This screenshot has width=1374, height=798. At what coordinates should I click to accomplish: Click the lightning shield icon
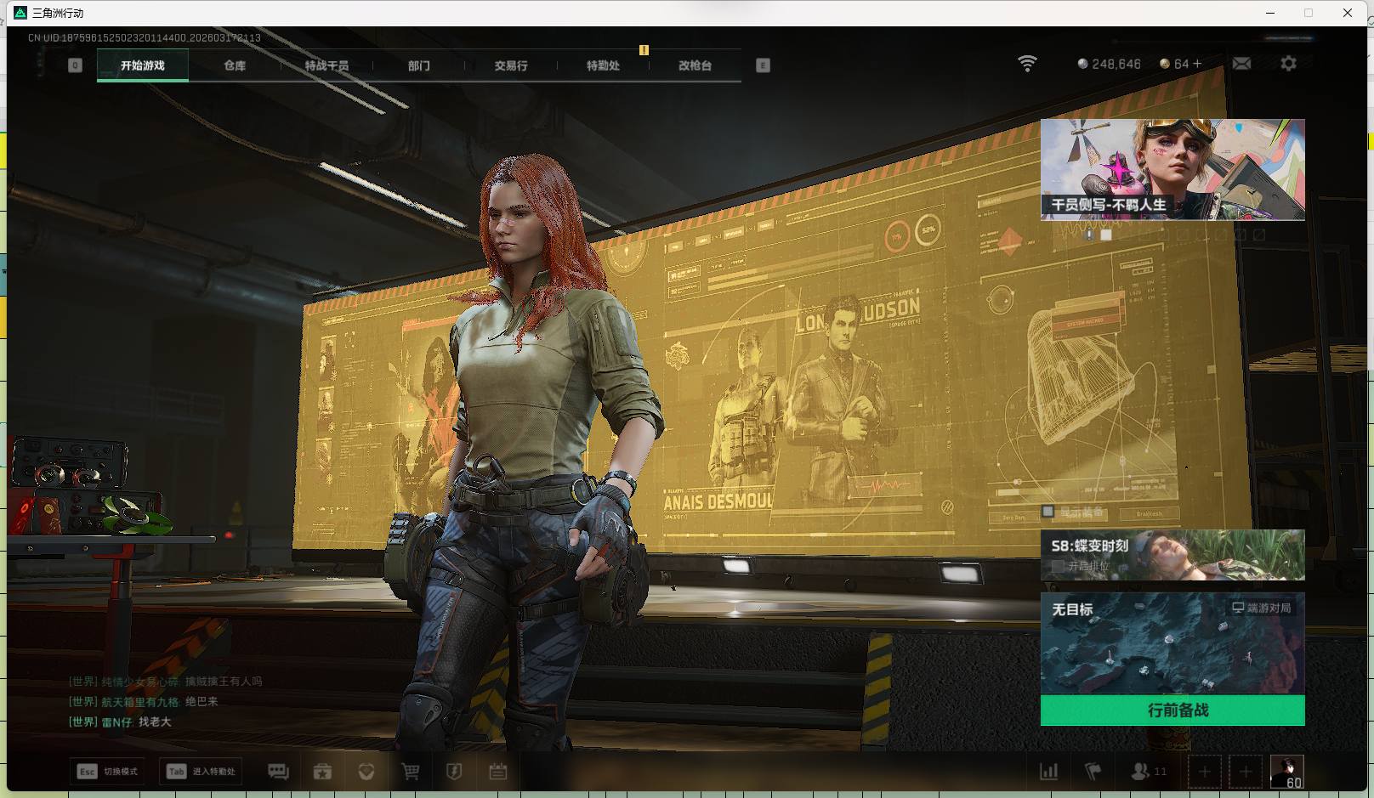[454, 771]
